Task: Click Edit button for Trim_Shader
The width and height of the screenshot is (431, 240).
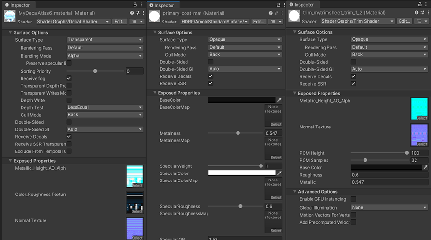Action: (403, 21)
